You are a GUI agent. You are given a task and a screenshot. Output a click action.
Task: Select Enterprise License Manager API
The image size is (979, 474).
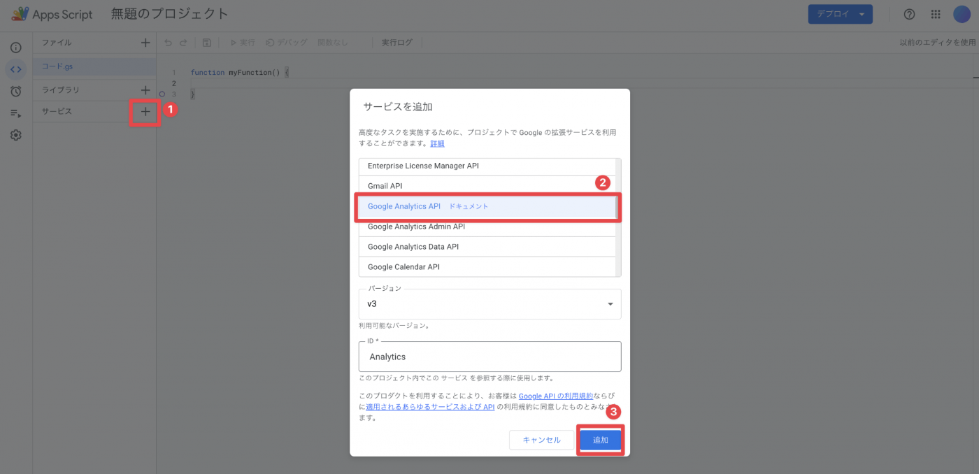tap(487, 166)
